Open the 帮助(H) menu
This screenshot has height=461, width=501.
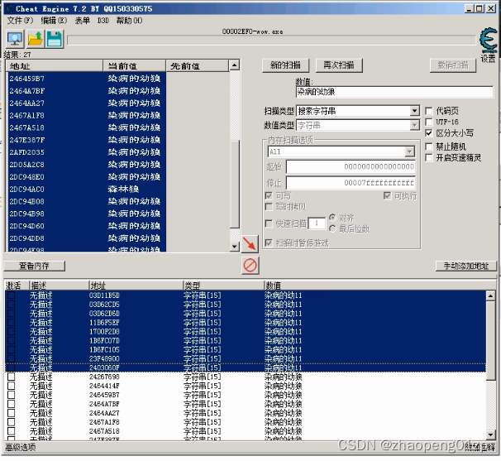click(129, 21)
